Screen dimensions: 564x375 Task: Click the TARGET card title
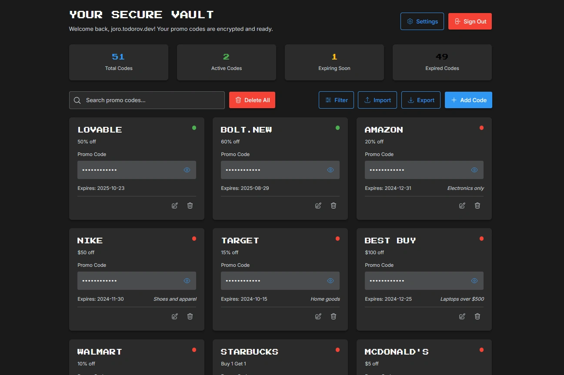click(240, 240)
